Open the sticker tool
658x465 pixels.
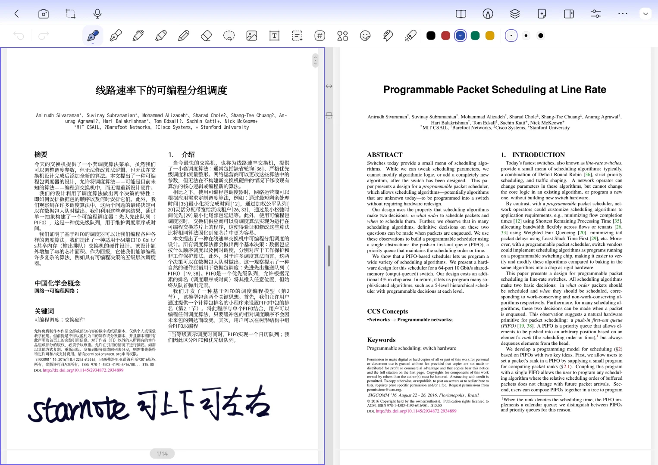click(365, 35)
